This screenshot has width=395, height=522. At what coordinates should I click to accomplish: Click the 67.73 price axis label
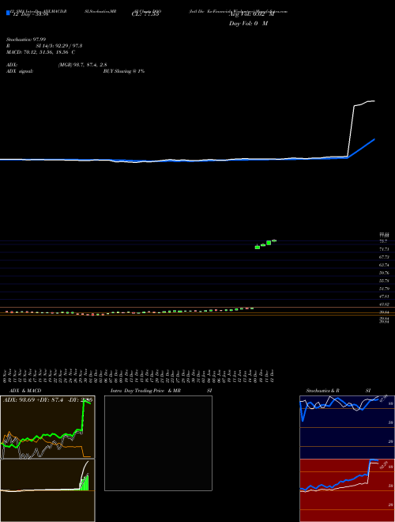384,257
